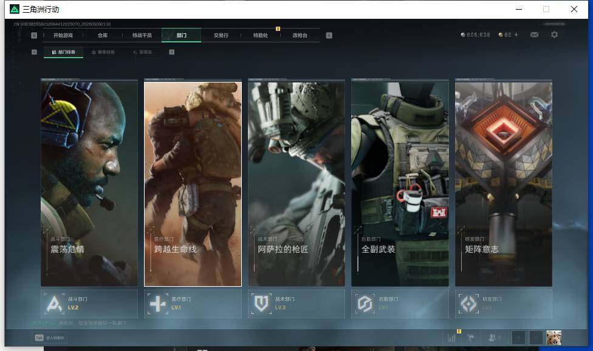Viewport: 593px width, 351px height.
Task: Select the 医疗部门 LV.1 department button
Action: pyautogui.click(x=193, y=304)
